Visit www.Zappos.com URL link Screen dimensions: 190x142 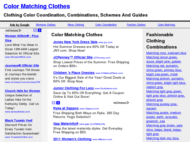pos(89,109)
